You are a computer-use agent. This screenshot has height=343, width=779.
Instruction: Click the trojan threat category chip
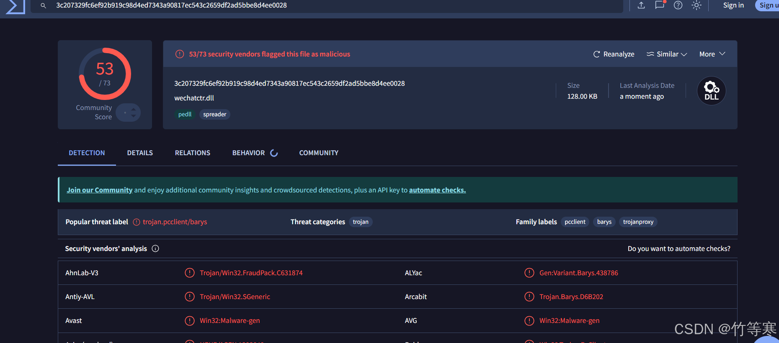coord(361,222)
